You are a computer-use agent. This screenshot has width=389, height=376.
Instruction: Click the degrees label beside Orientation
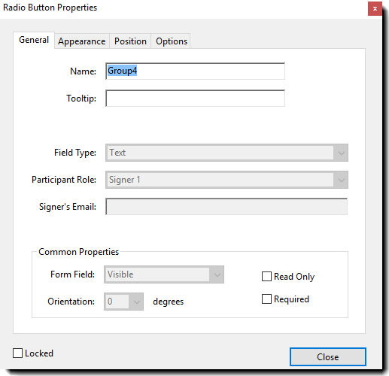[x=169, y=302]
